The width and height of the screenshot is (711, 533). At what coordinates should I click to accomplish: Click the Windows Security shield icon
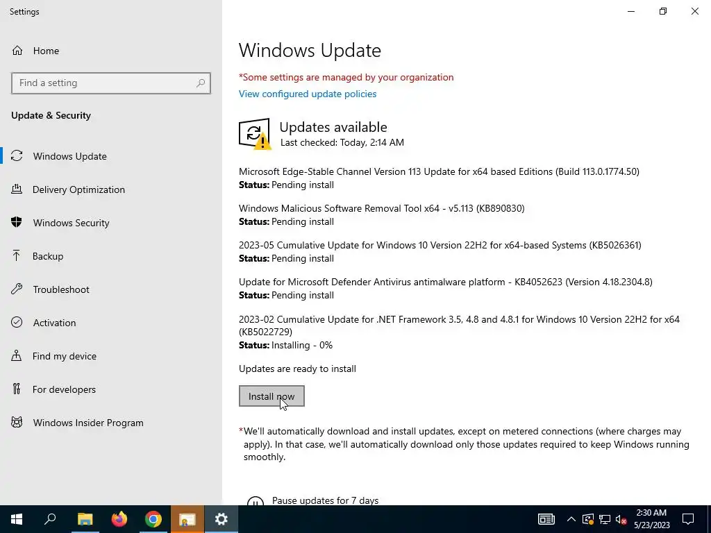[x=17, y=222]
